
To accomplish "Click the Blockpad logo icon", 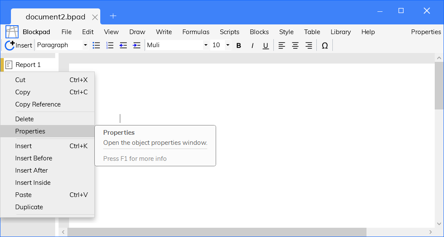I will [12, 32].
